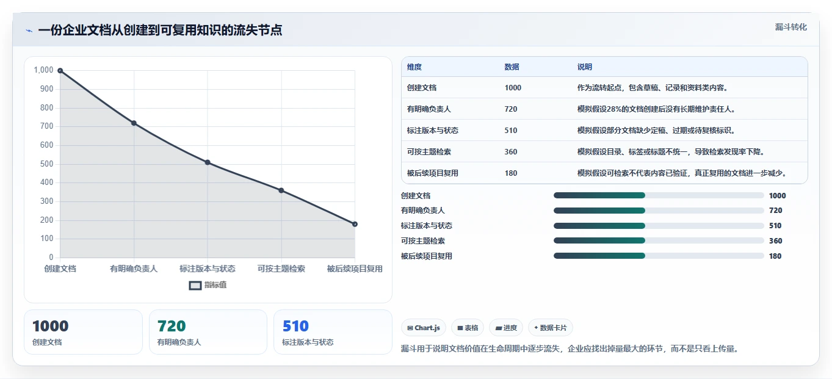Select the 可按主题检索 cell in the table
Image resolution: width=832 pixels, height=379 pixels.
click(429, 152)
